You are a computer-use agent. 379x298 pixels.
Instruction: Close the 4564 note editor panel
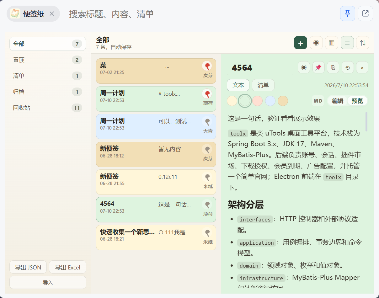pyautogui.click(x=362, y=67)
